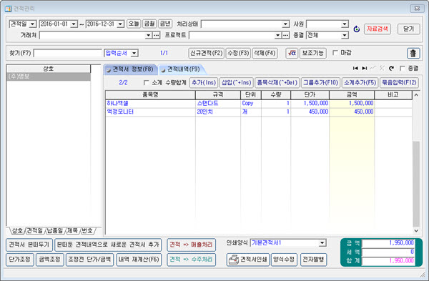This screenshot has height=281, width=429.
Task: Select the 번호 bottom list tab
Action: (x=87, y=231)
